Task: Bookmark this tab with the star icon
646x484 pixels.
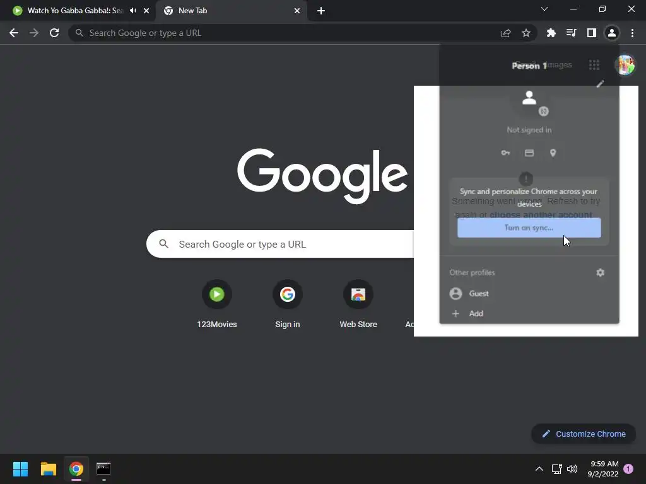Action: (x=526, y=33)
